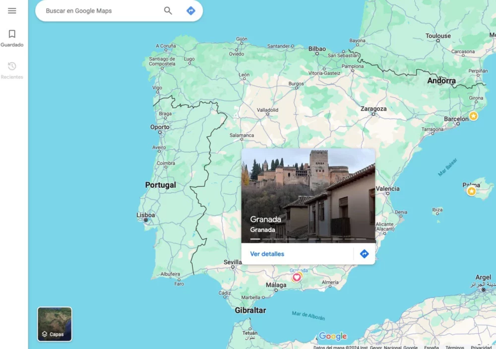Click the A Coruña city label
The height and width of the screenshot is (349, 496).
pyautogui.click(x=166, y=46)
